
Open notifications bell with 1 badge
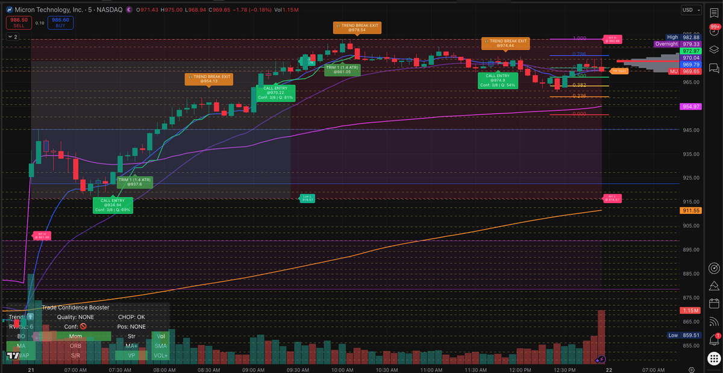tap(714, 339)
